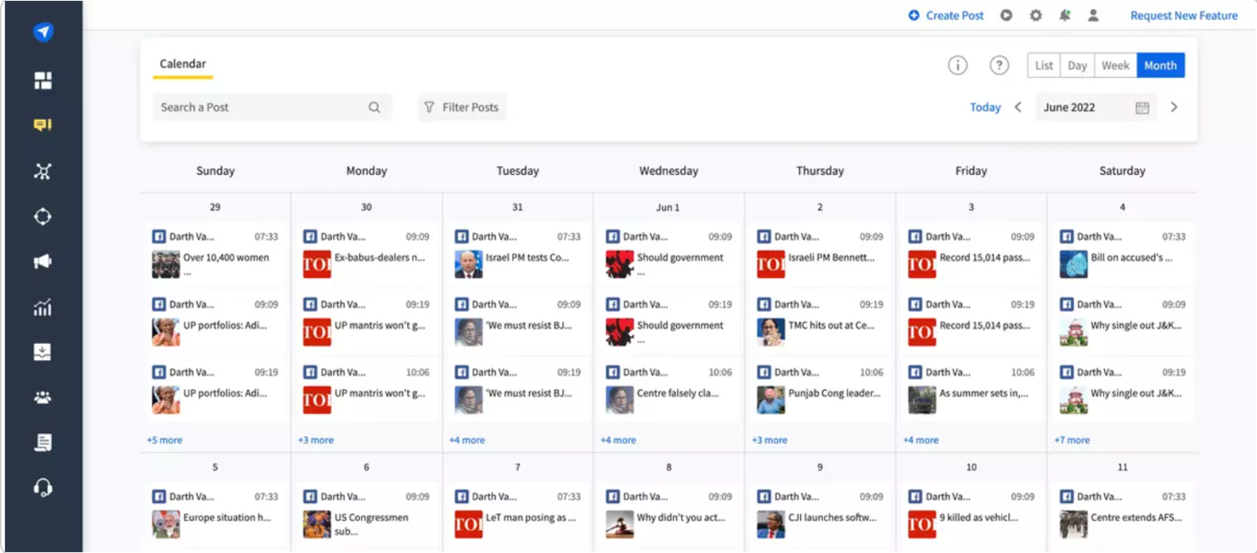The height and width of the screenshot is (553, 1257).
Task: Open the team members sidebar icon
Action: click(x=42, y=397)
